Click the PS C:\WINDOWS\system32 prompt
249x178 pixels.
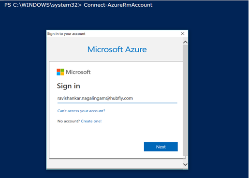pyautogui.click(x=43, y=5)
